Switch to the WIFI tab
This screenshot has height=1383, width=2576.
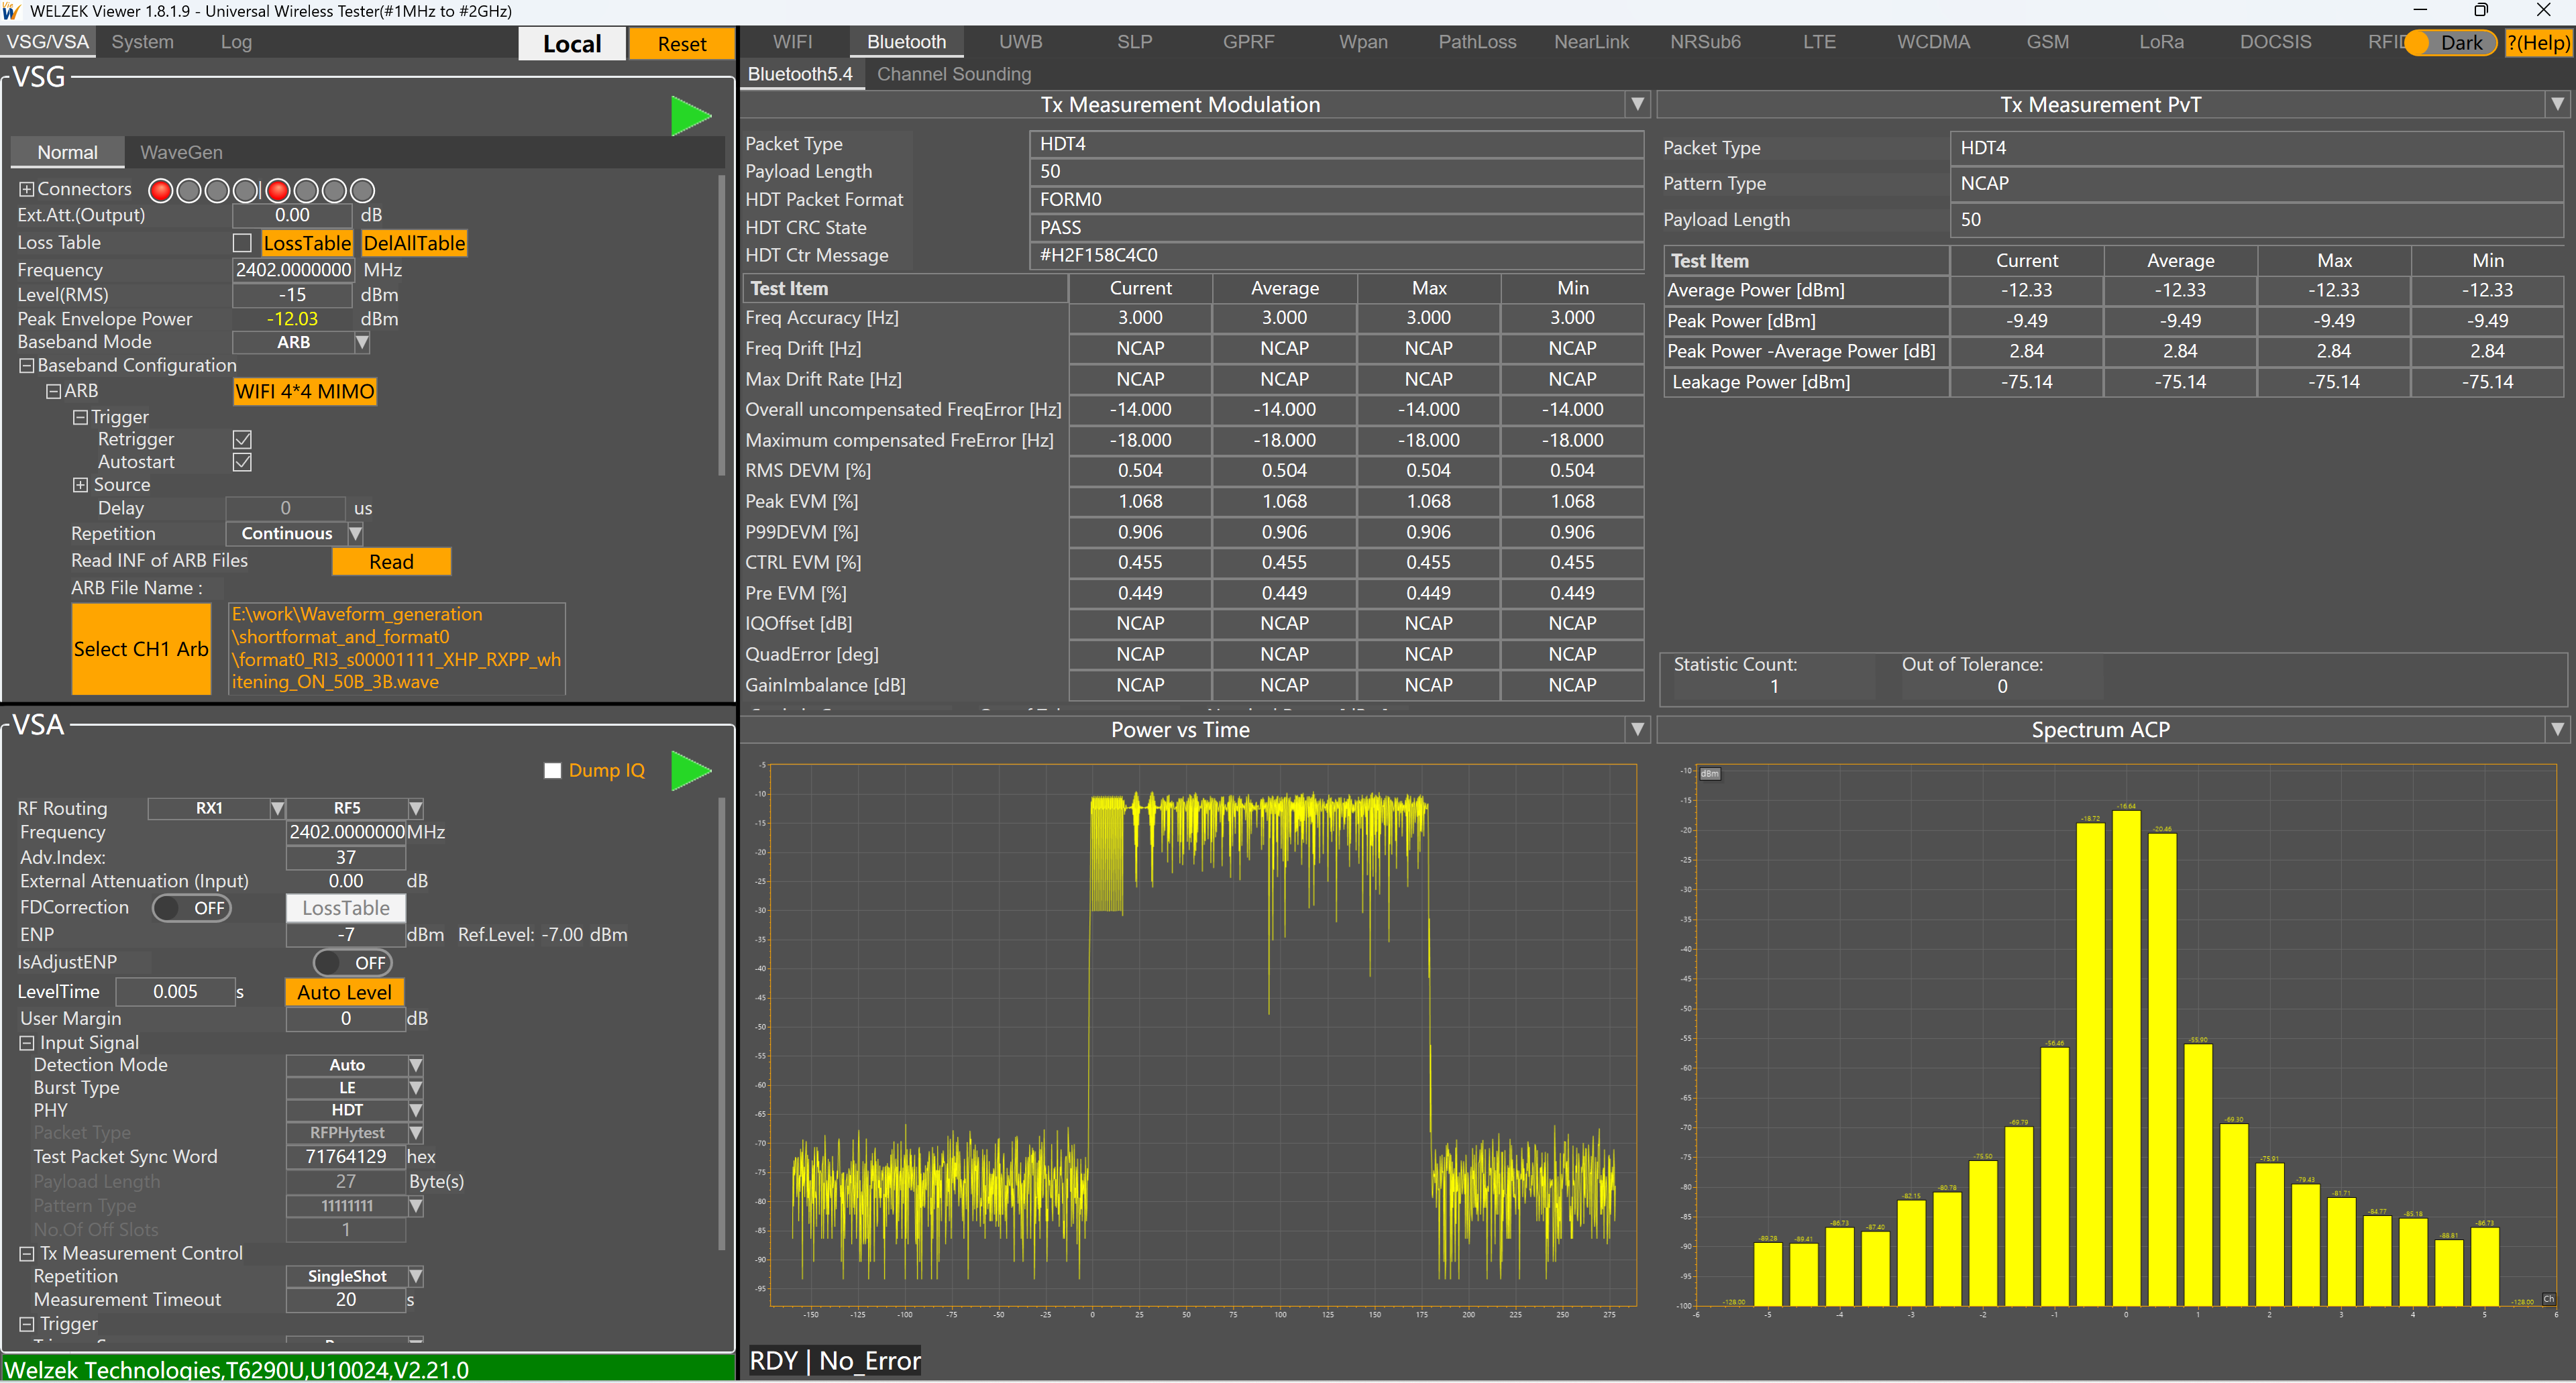click(x=792, y=42)
